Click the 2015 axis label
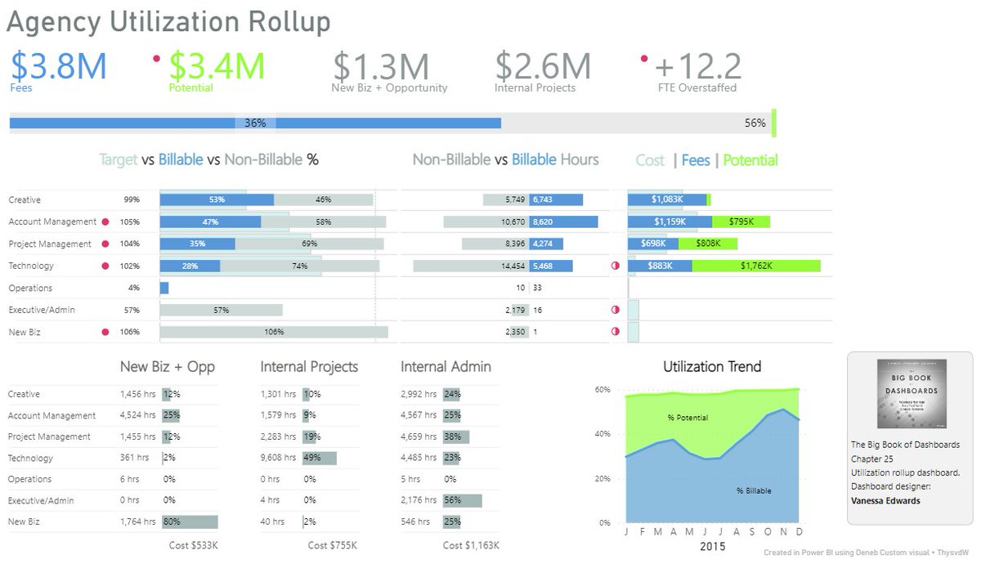This screenshot has width=981, height=564. pos(712,546)
